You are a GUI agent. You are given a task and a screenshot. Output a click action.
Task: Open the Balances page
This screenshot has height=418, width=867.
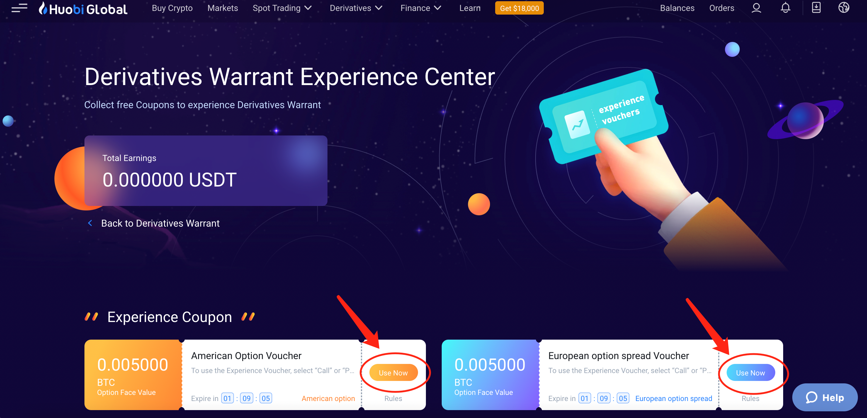pos(677,8)
